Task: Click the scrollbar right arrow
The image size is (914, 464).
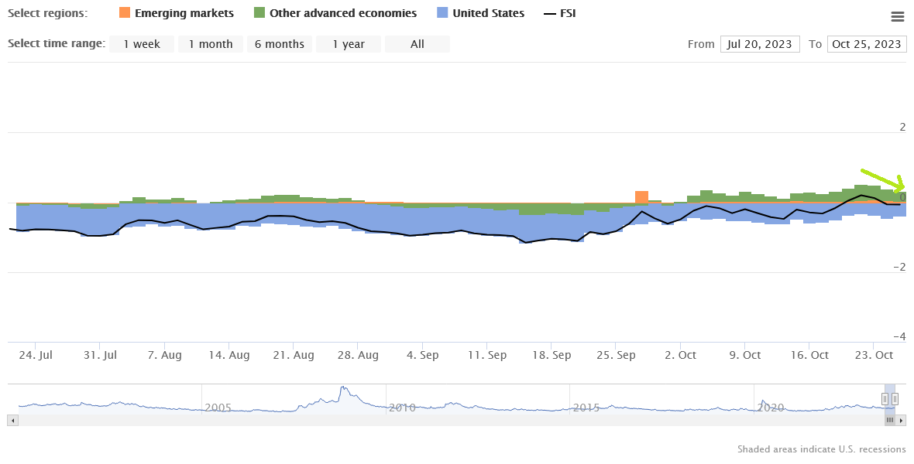Action: pyautogui.click(x=901, y=420)
